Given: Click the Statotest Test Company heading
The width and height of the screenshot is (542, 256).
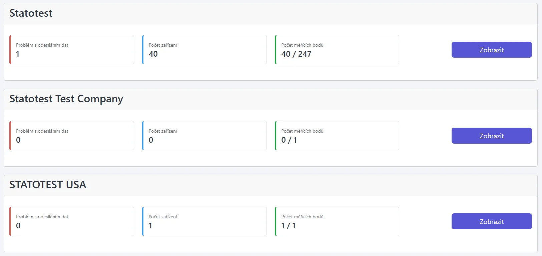Looking at the screenshot, I should [66, 99].
